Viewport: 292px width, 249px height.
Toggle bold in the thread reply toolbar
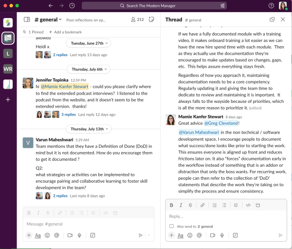coord(171,205)
